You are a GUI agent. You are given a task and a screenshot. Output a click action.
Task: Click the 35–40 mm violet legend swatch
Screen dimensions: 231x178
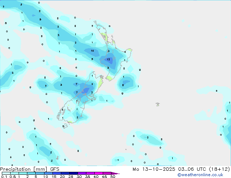click(90, 173)
